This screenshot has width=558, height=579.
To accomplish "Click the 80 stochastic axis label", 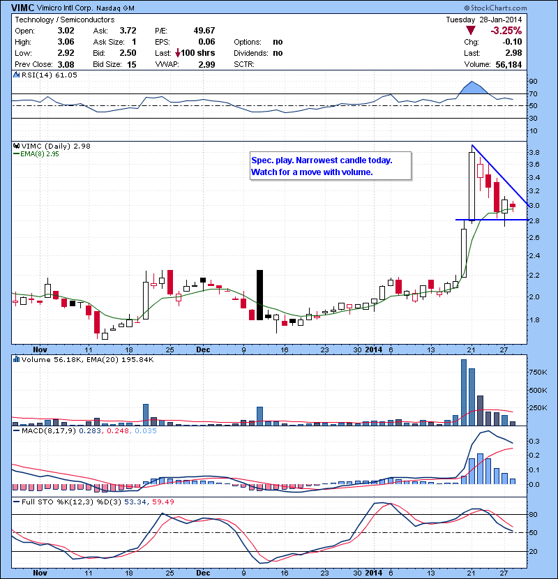I will coord(534,514).
